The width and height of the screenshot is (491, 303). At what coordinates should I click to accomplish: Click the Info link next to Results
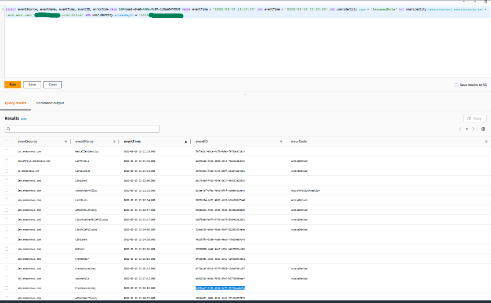click(23, 119)
